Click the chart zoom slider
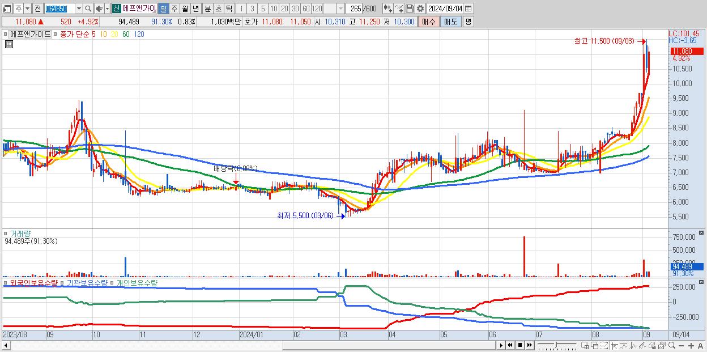 tap(557, 345)
